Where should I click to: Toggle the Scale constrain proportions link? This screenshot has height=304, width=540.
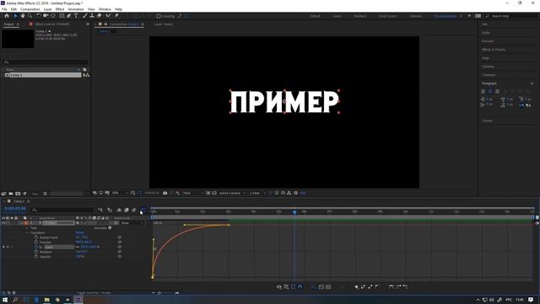point(78,247)
